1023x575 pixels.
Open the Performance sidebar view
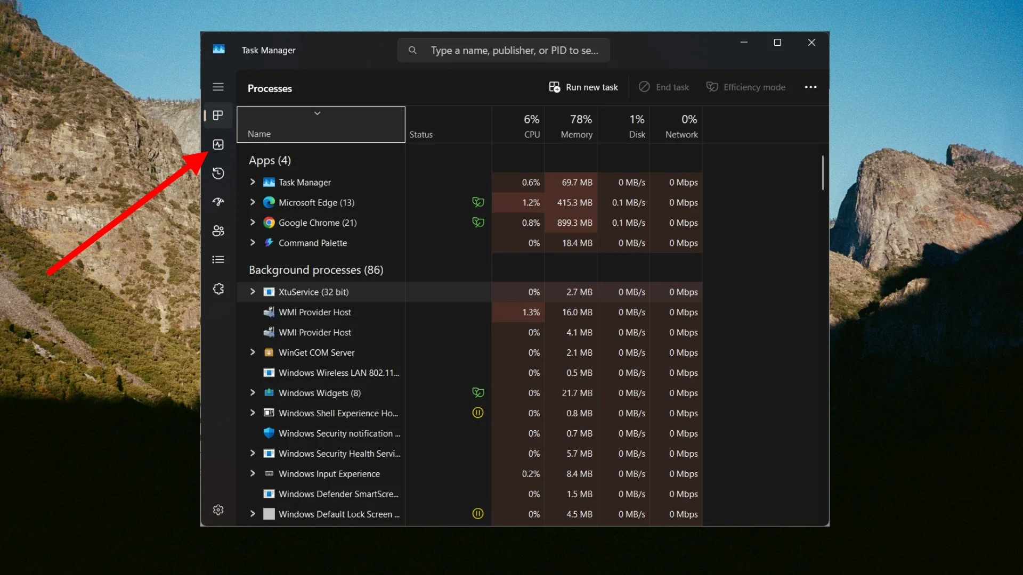218,144
